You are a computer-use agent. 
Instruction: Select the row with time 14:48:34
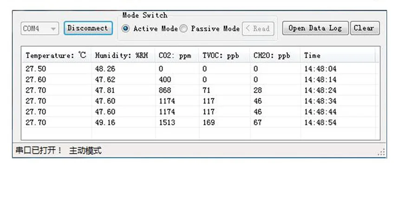[x=201, y=101]
